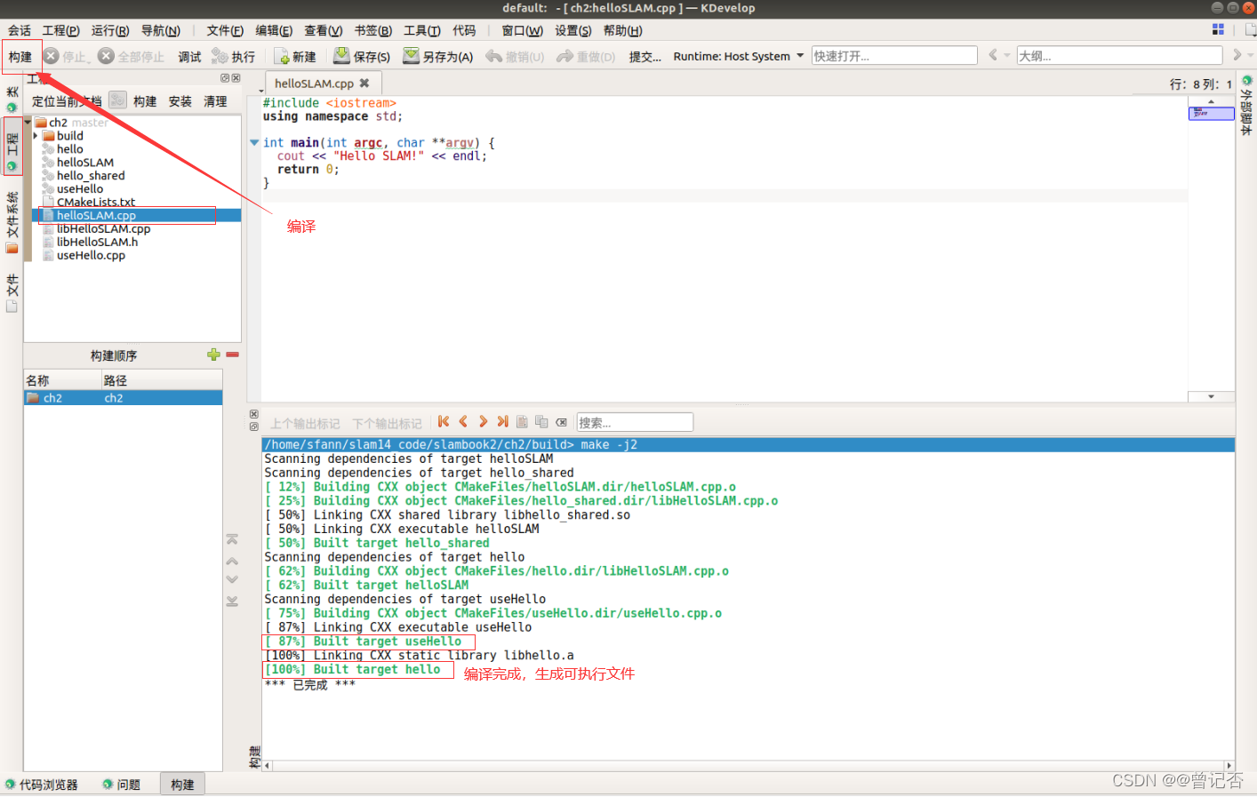Click the output 搜索 search field

635,422
